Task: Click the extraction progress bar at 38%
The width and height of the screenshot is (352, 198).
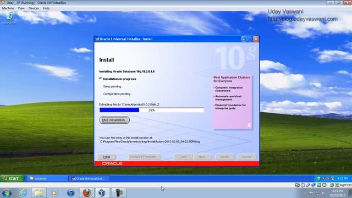Action: click(152, 110)
